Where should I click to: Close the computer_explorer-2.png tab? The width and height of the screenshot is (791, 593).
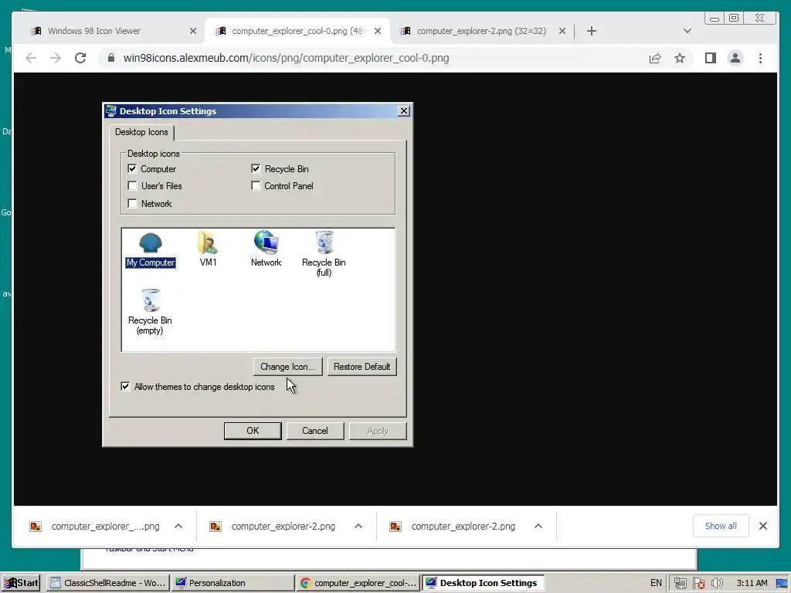(562, 31)
